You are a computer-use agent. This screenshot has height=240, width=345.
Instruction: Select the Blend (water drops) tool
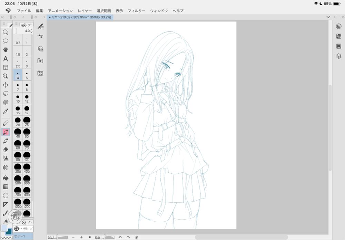point(6,167)
